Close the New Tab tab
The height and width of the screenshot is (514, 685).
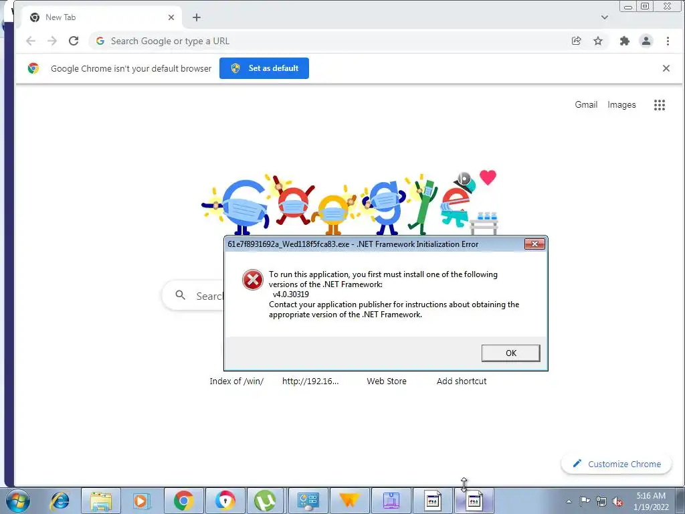click(x=171, y=17)
